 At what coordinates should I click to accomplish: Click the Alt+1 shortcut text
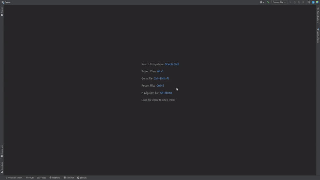click(160, 71)
